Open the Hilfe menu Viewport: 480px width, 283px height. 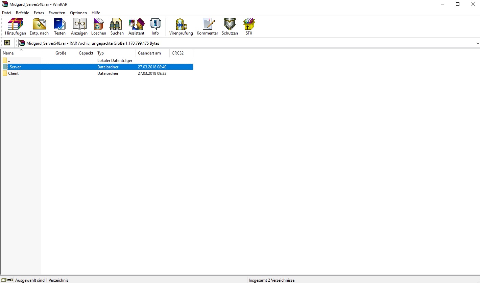tap(96, 13)
